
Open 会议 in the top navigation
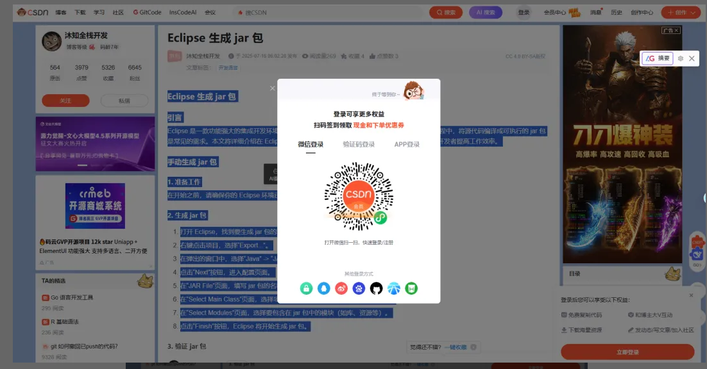coord(210,13)
